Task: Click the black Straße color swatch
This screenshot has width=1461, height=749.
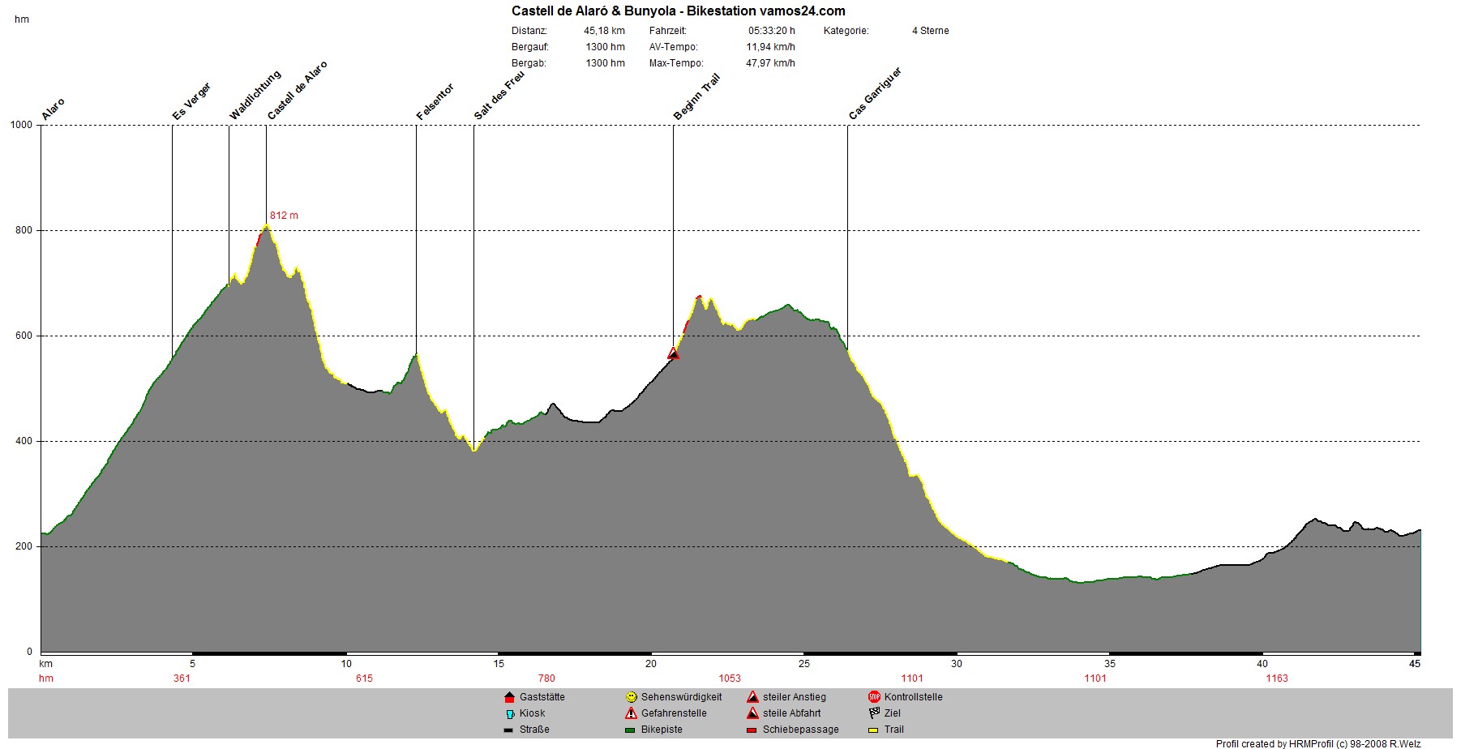Action: click(x=509, y=730)
